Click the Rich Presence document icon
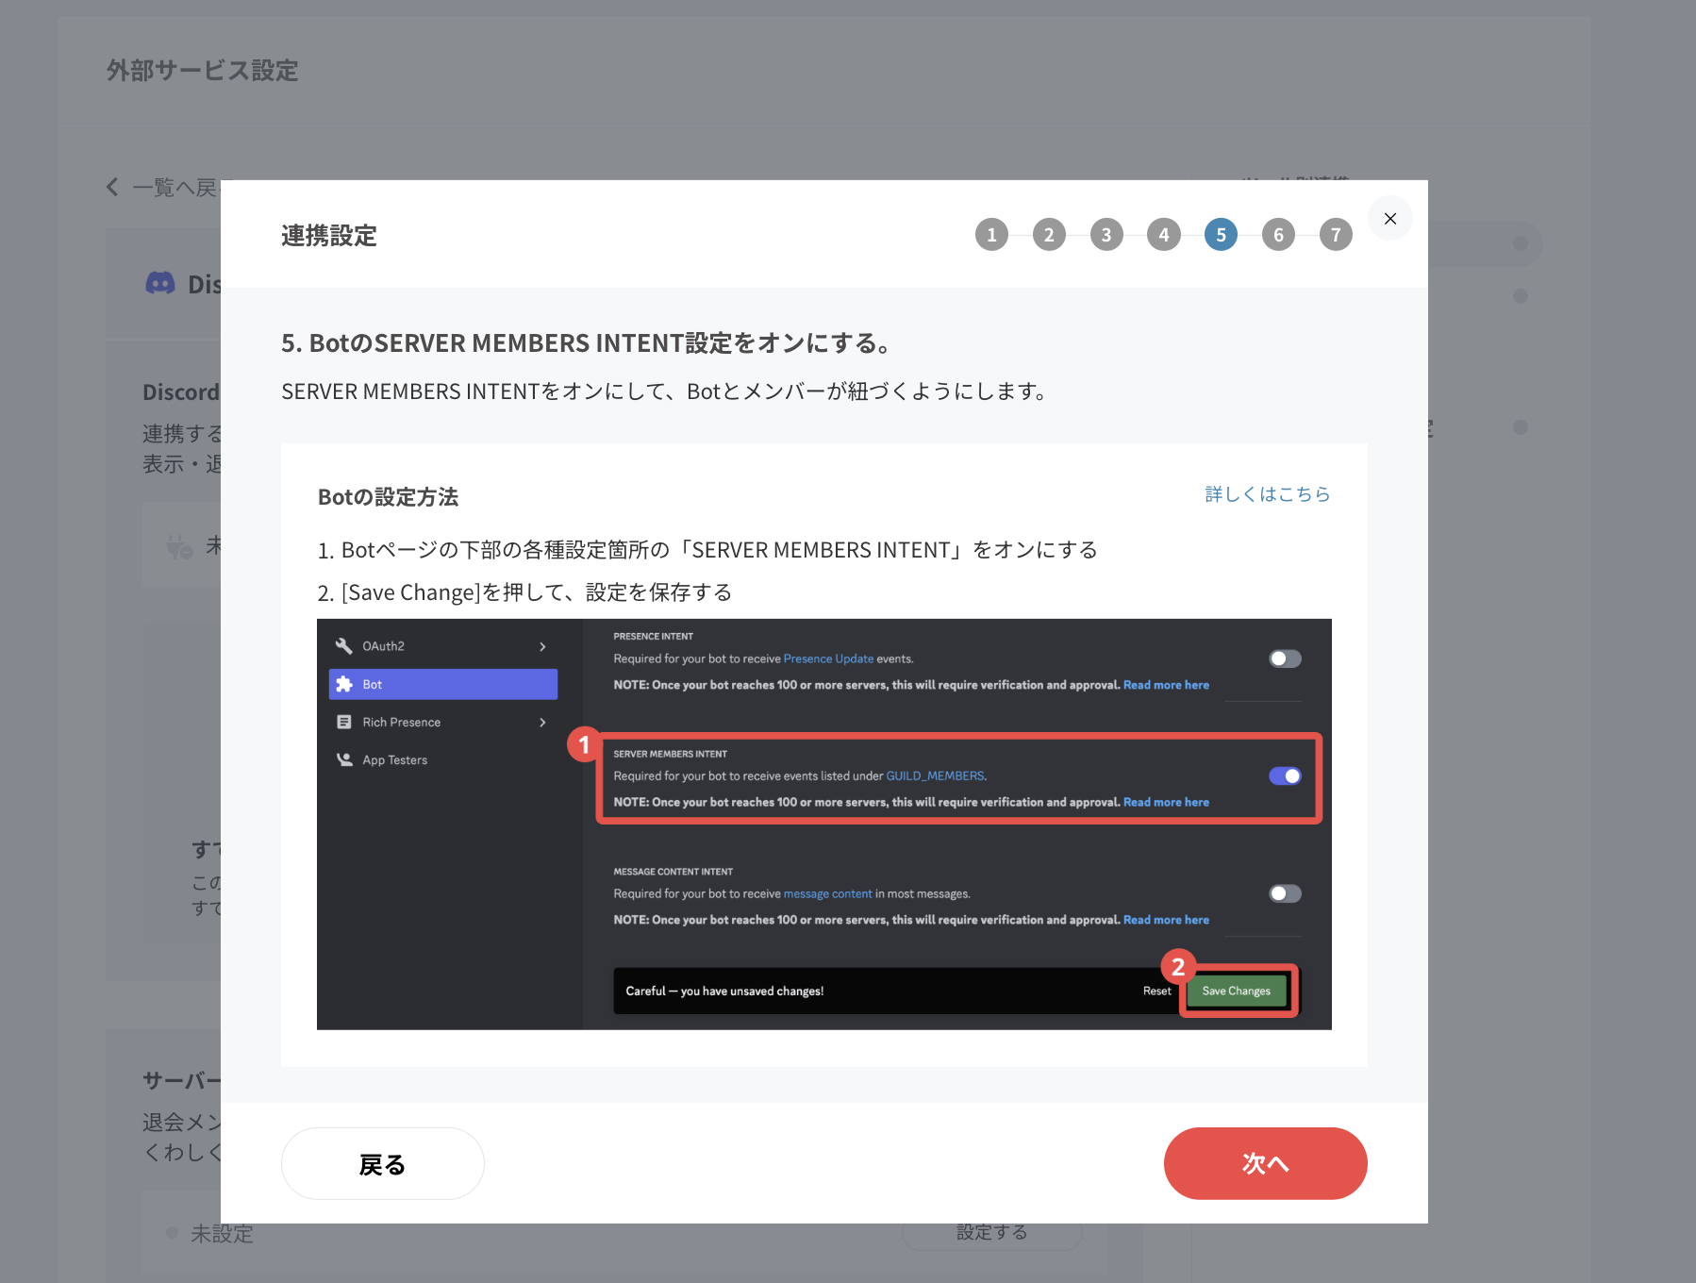This screenshot has height=1283, width=1696. [x=344, y=722]
